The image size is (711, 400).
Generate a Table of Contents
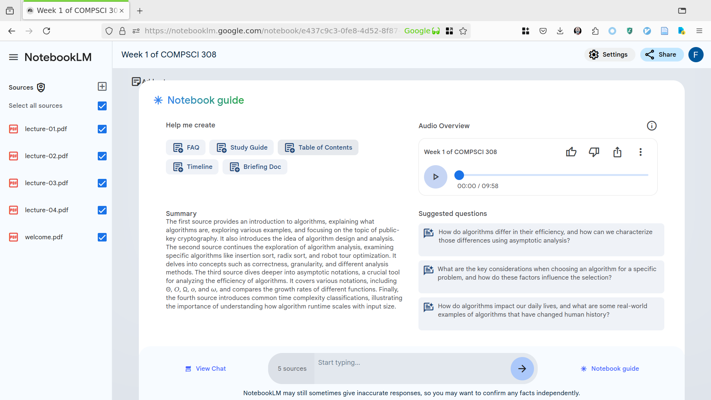[x=318, y=147]
